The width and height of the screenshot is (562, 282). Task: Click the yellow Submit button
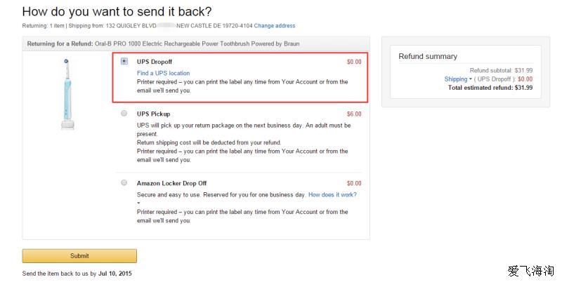(79, 256)
